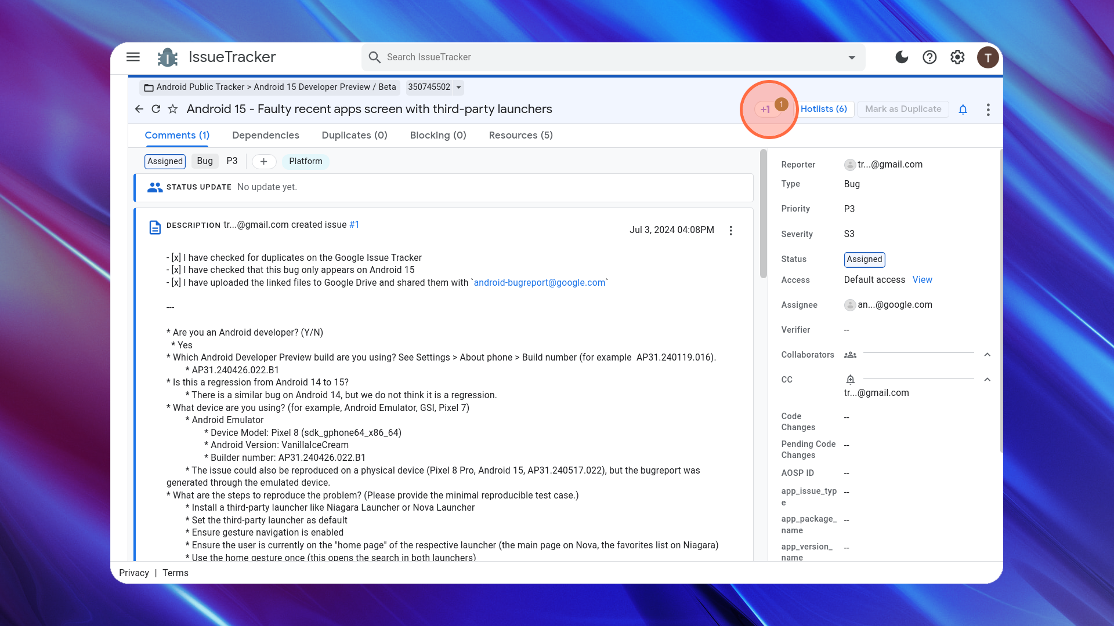Click the +1 vote button
The height and width of the screenshot is (626, 1114).
pyautogui.click(x=767, y=109)
